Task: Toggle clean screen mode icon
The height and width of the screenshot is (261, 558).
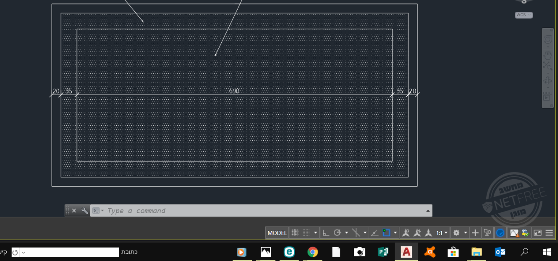Action: click(537, 233)
